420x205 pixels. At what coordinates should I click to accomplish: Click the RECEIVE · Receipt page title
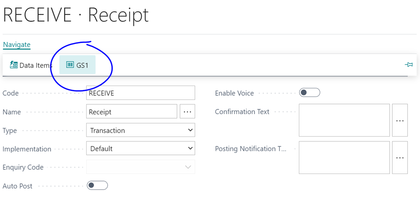click(76, 15)
